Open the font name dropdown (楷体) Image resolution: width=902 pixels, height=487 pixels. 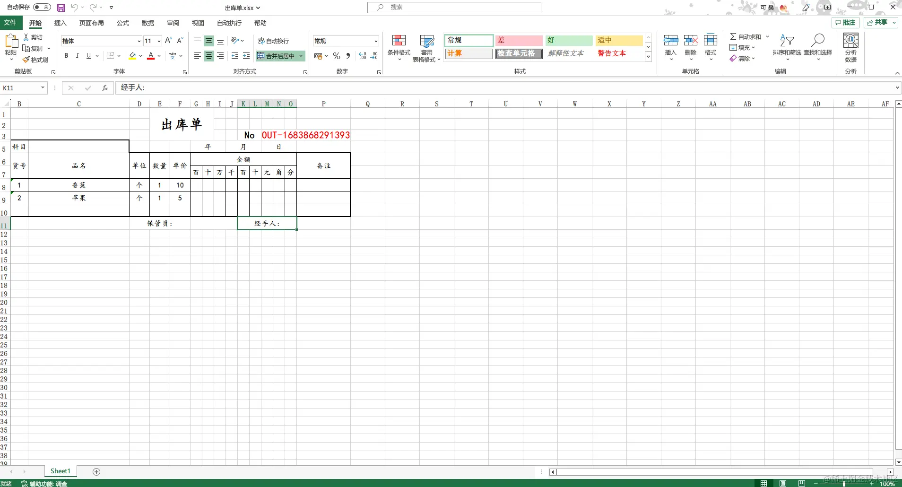pos(139,41)
